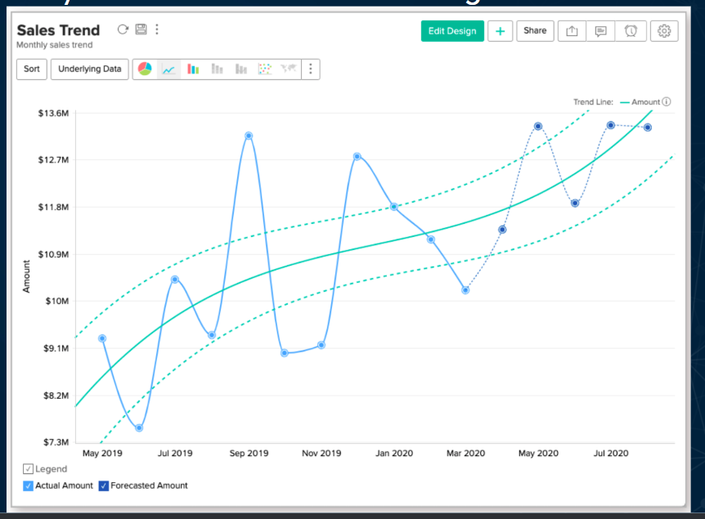Toggle the Forecasted Amount series checkbox

103,485
